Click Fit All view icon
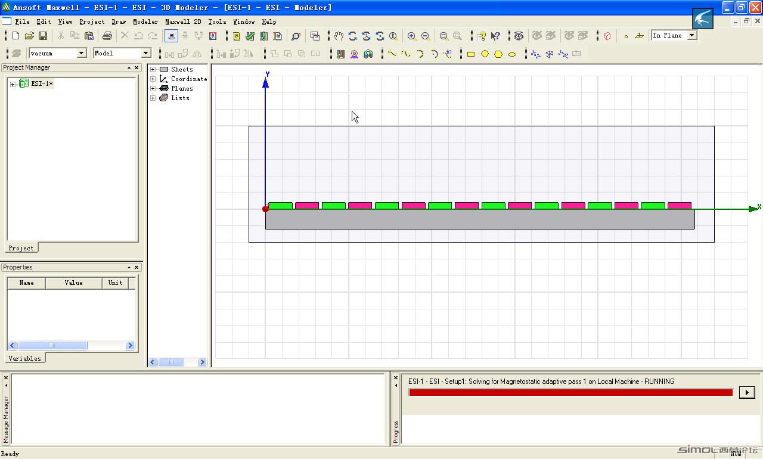 click(x=444, y=36)
